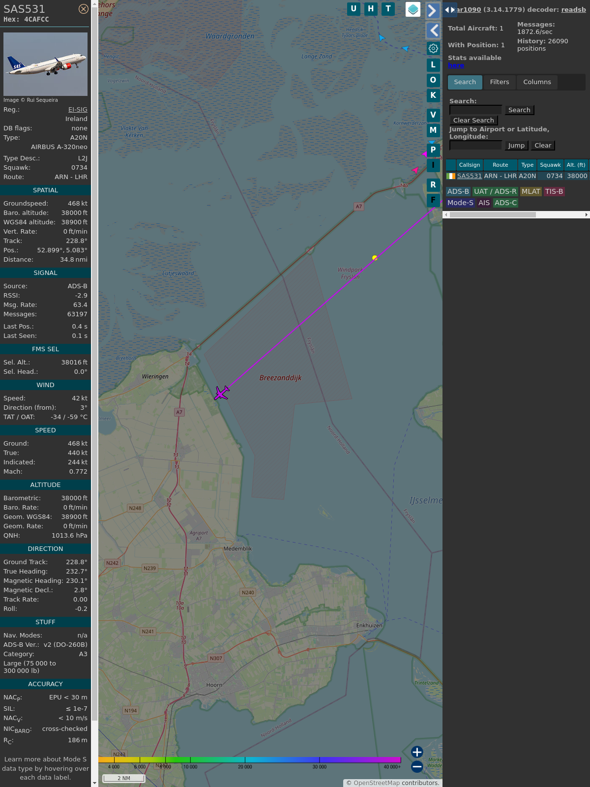Toggle the O map button
This screenshot has height=787, width=590.
pos(433,80)
